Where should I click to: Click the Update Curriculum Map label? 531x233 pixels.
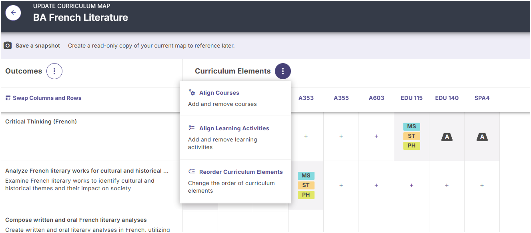(72, 6)
